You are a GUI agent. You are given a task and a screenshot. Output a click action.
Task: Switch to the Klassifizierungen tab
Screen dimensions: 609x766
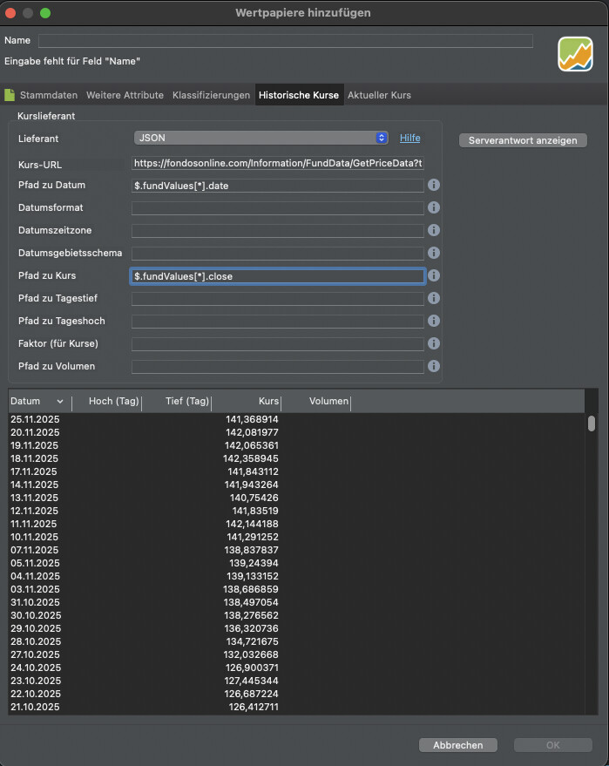[x=211, y=95]
